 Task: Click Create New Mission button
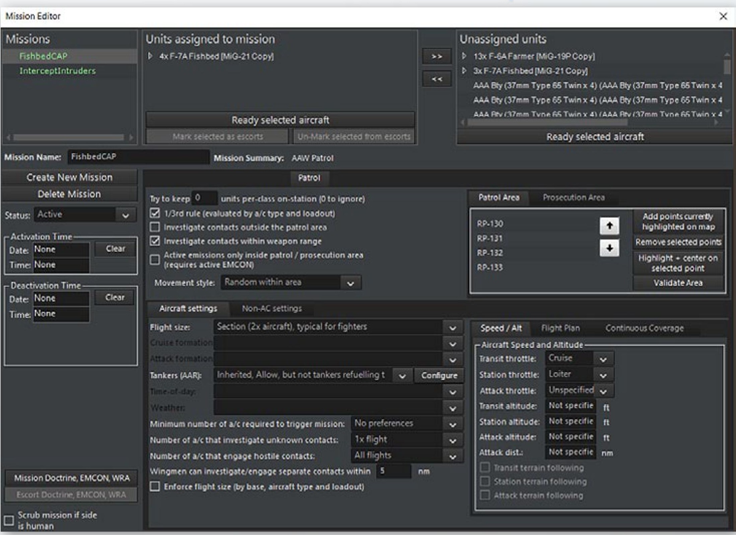tap(69, 177)
